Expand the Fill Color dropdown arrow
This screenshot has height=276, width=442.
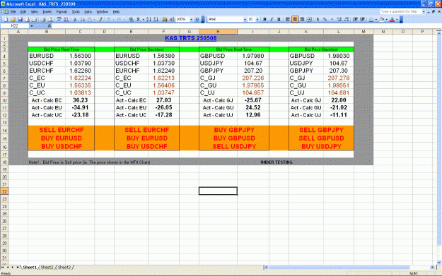click(386, 20)
